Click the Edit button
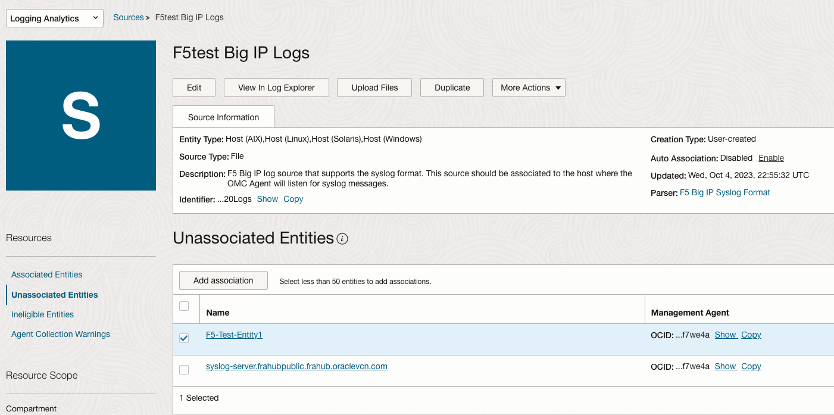Screen dimensions: 834x415 [194, 88]
